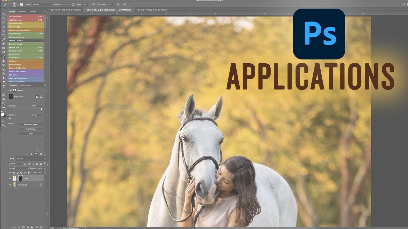Click the add layer mask icon in Layers

tap(23, 227)
